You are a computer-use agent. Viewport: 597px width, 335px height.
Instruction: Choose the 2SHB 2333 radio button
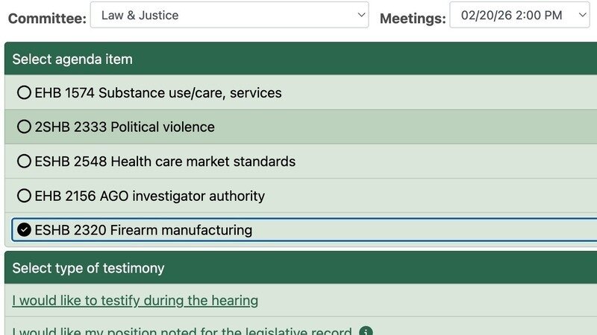pyautogui.click(x=24, y=127)
